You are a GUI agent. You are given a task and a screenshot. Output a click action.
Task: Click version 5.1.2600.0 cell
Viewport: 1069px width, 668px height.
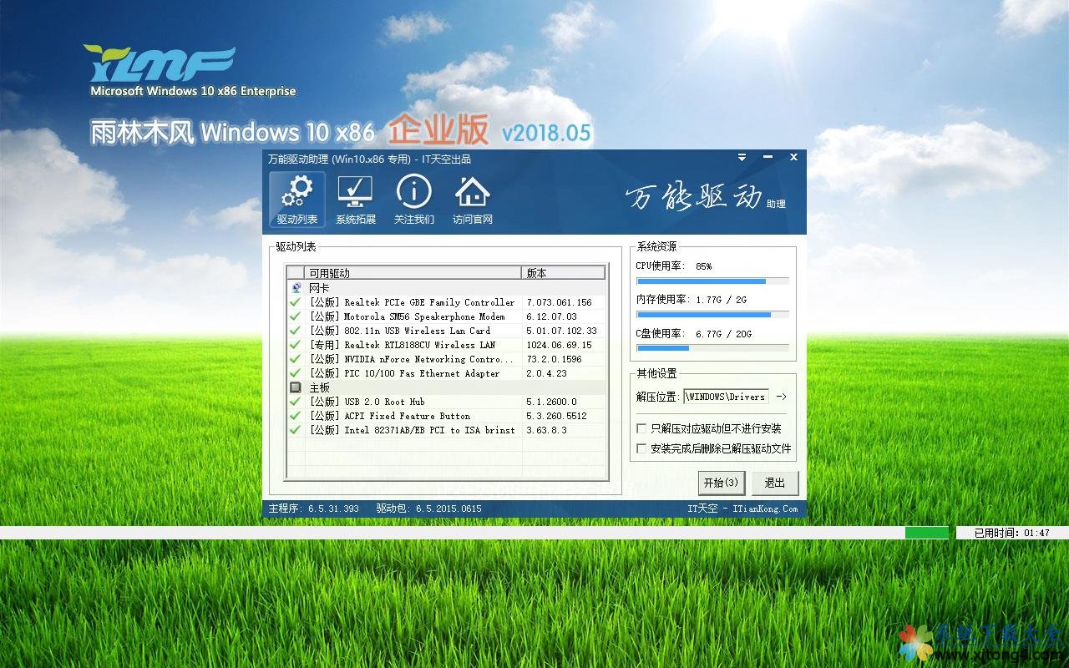551,402
